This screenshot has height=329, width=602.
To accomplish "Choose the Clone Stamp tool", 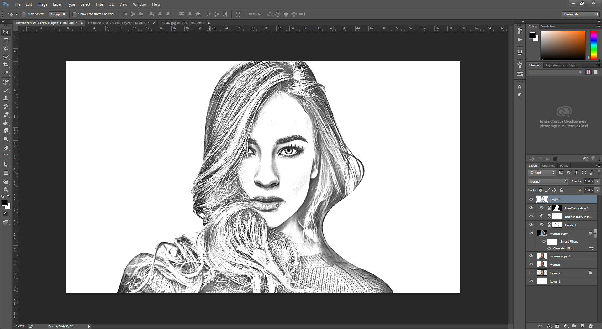I will [6, 98].
